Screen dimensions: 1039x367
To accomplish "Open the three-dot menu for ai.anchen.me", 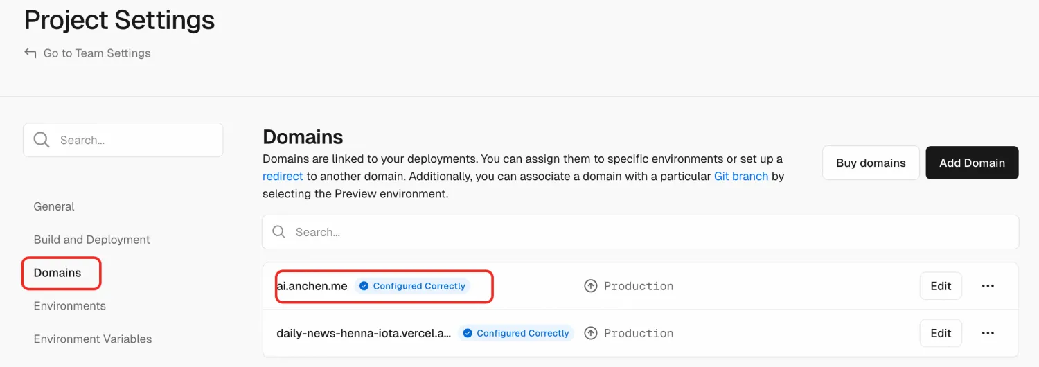I will pyautogui.click(x=988, y=286).
